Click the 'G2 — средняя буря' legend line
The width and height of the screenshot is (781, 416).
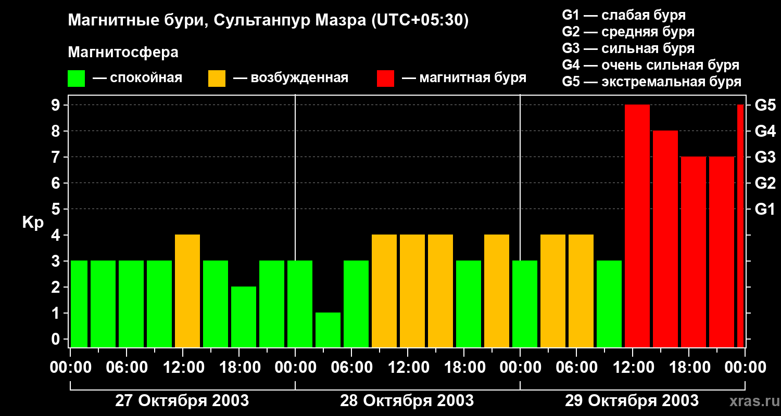pos(628,32)
